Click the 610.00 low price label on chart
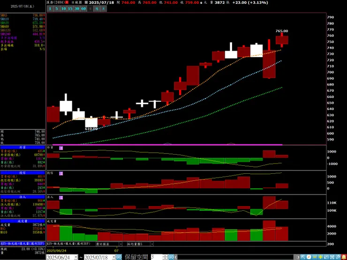 91,129
